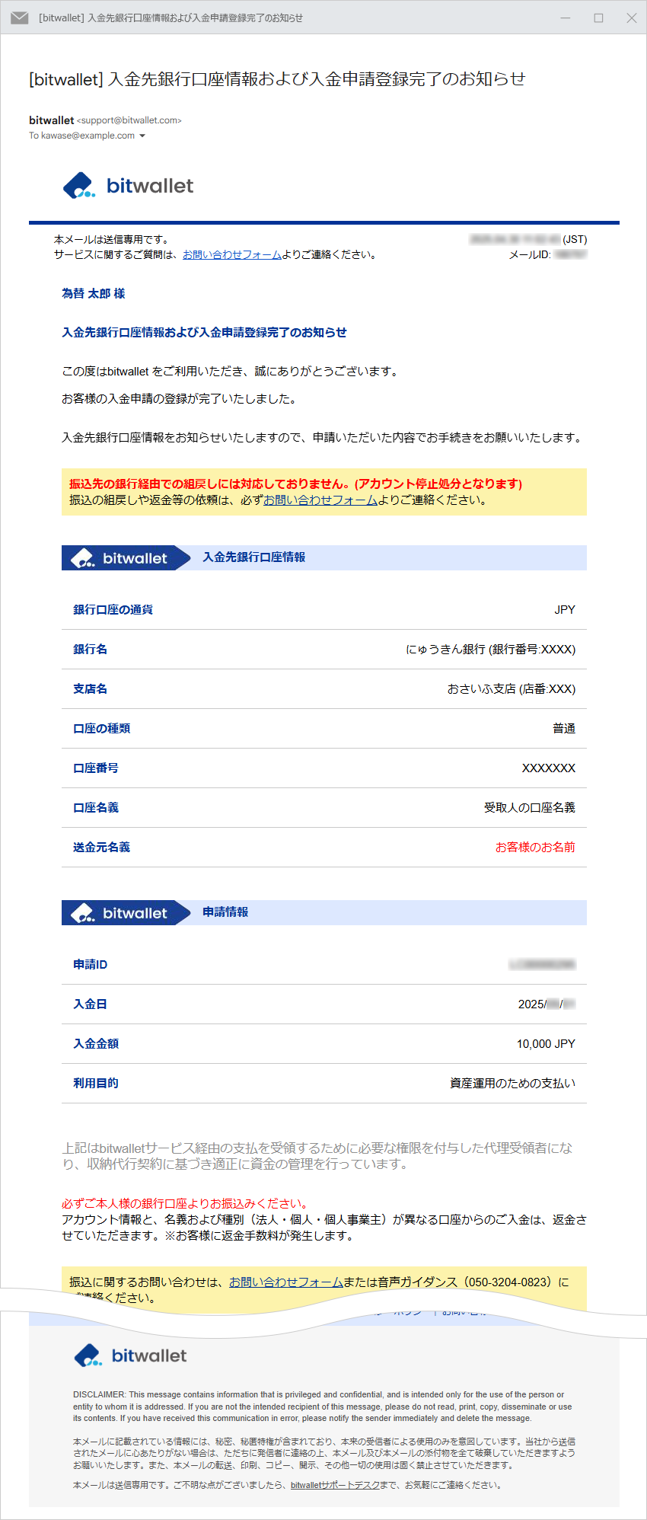Click 申請情報 section title
The width and height of the screenshot is (647, 1520).
coord(225,912)
